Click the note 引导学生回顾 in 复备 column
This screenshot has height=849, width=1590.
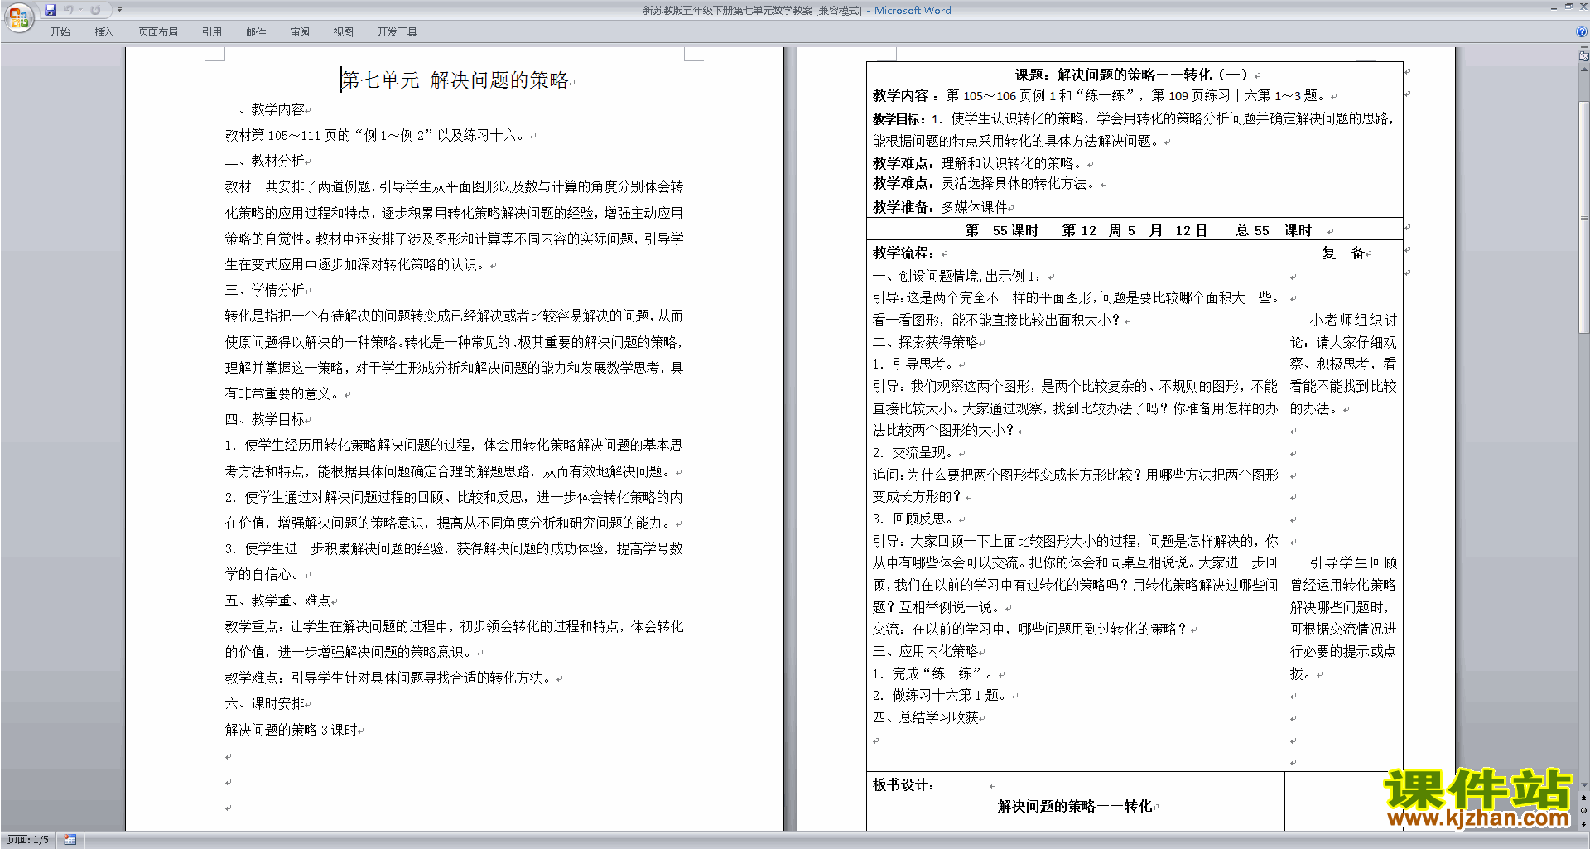click(x=1353, y=562)
